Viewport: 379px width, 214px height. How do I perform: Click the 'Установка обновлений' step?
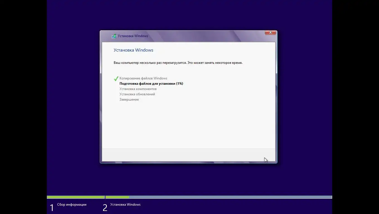(x=137, y=94)
